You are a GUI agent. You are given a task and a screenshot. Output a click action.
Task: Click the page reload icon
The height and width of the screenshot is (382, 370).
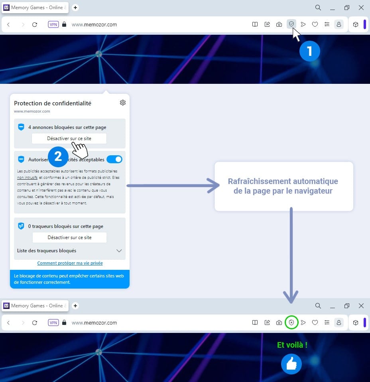pos(35,24)
